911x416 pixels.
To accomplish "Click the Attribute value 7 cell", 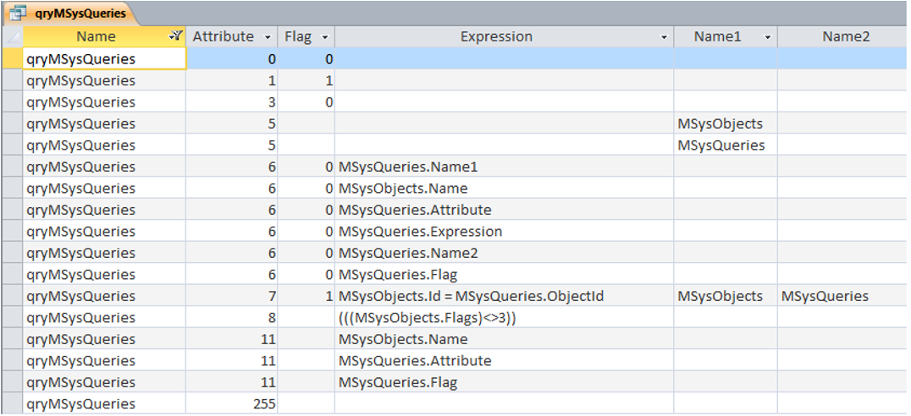I will click(x=232, y=297).
